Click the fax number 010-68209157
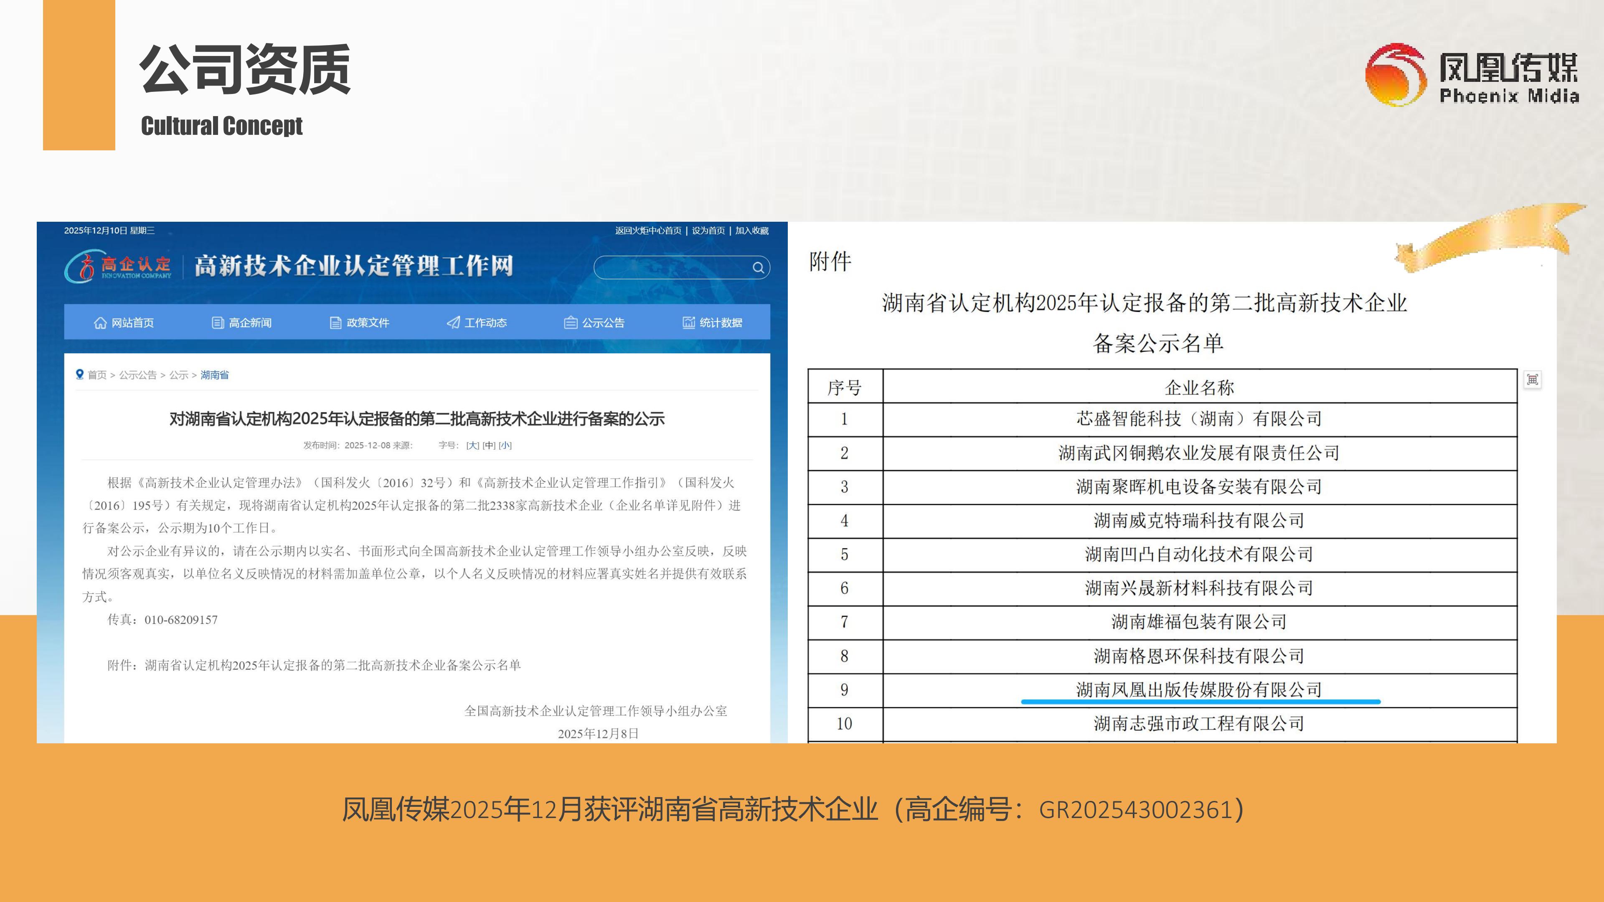The width and height of the screenshot is (1604, 902). pyautogui.click(x=181, y=619)
